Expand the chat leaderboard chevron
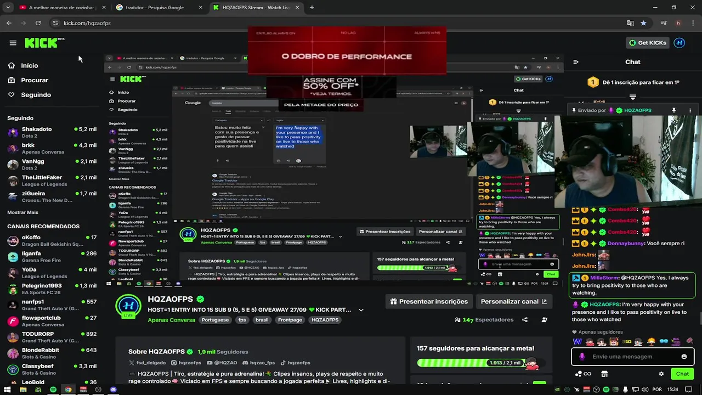Image resolution: width=702 pixels, height=395 pixels. pos(633,97)
